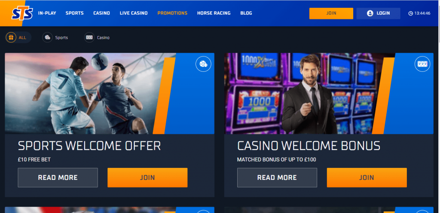440x213 pixels.
Task: Click JOIN under Casino Welcome Bonus
Action: (367, 177)
